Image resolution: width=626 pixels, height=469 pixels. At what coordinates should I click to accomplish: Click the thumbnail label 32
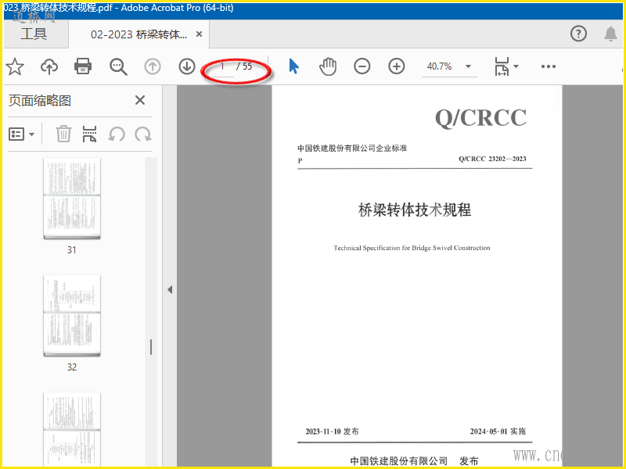(72, 367)
